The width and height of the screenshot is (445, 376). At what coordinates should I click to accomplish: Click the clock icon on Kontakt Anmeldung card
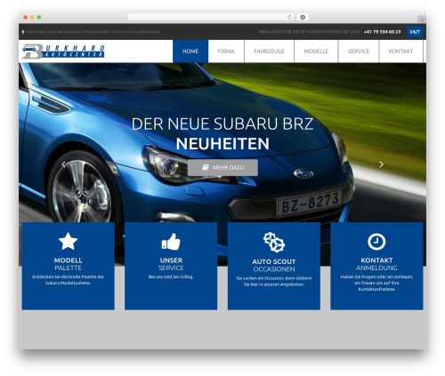click(376, 242)
